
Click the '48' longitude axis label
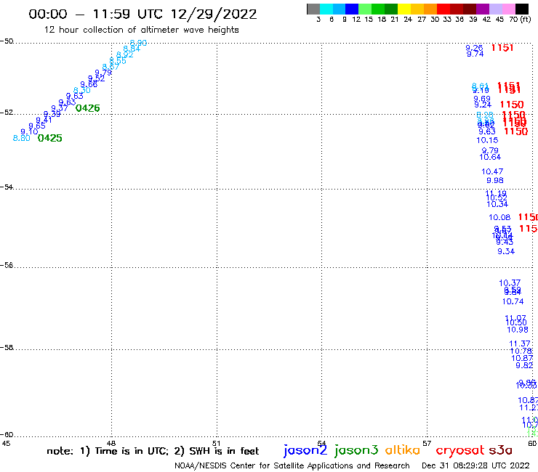click(x=111, y=443)
